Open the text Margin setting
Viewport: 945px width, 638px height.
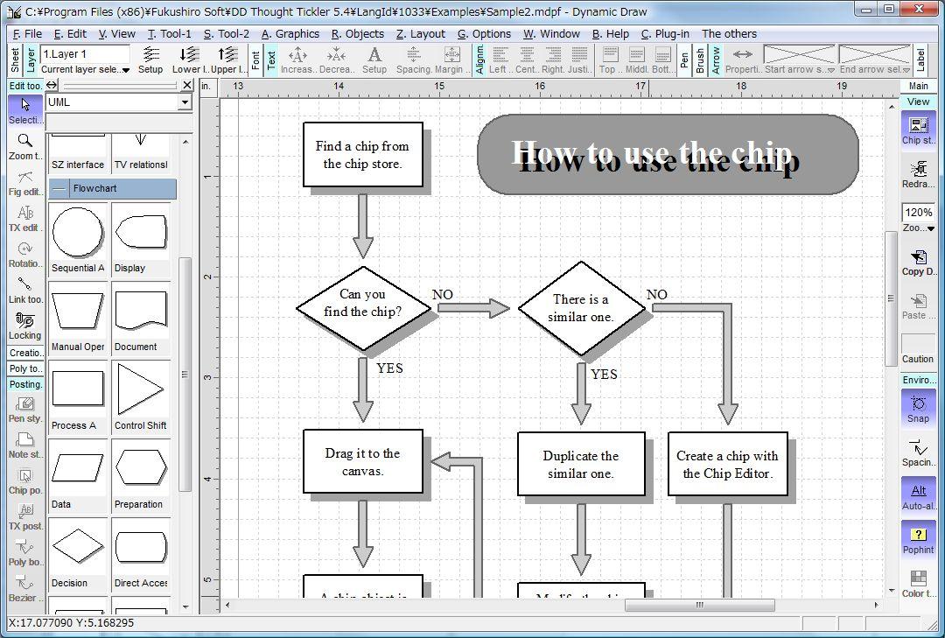tap(452, 60)
